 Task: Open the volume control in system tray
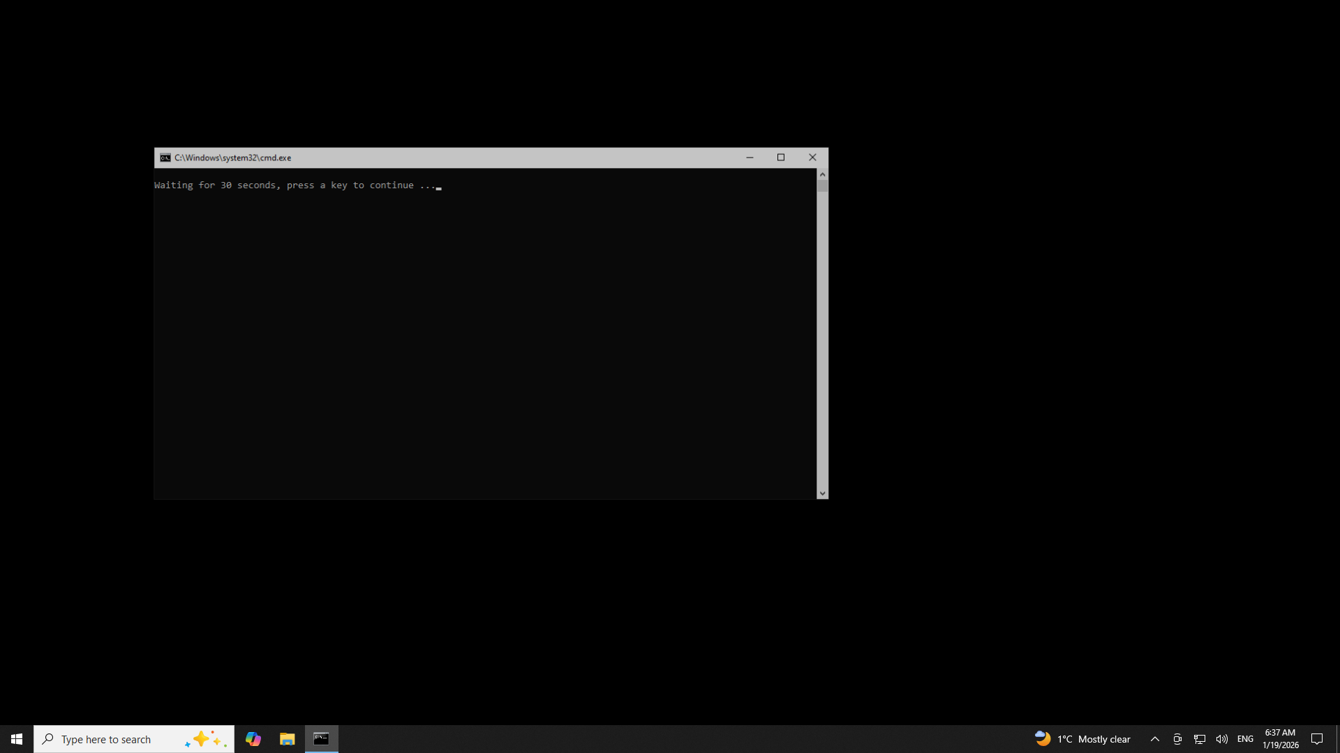pyautogui.click(x=1221, y=739)
